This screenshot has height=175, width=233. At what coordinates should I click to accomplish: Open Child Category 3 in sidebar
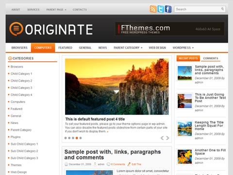pos(21,87)
